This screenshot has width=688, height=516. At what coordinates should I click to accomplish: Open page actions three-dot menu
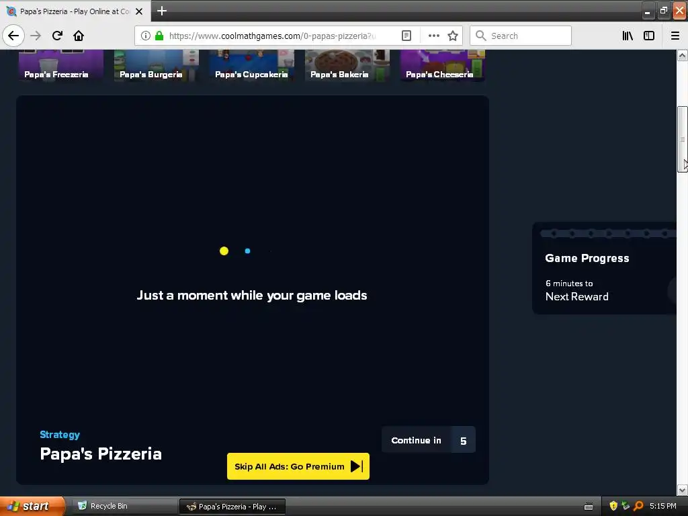tap(433, 36)
